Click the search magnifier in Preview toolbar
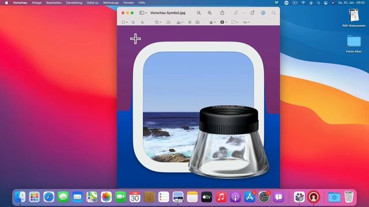 pyautogui.click(x=274, y=13)
